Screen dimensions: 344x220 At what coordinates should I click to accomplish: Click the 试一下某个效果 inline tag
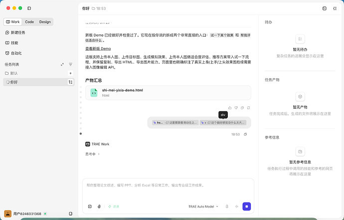(x=222, y=35)
